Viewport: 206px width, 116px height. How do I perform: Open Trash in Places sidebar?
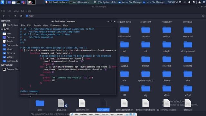(8, 41)
